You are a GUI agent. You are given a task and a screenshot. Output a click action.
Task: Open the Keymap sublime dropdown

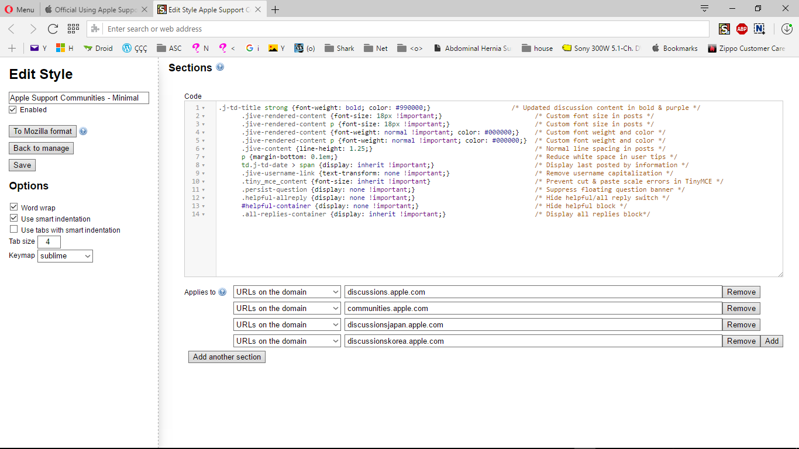click(65, 256)
